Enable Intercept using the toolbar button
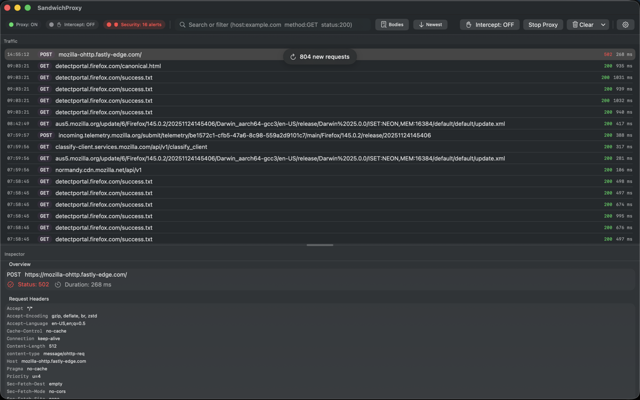The height and width of the screenshot is (400, 640). (490, 25)
